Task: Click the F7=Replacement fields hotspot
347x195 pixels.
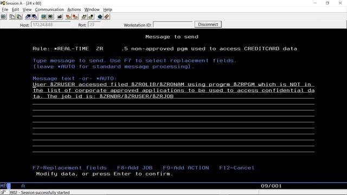Action: [69, 168]
